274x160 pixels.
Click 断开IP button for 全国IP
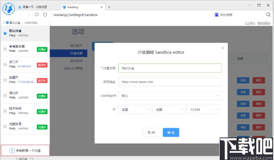pos(42,80)
